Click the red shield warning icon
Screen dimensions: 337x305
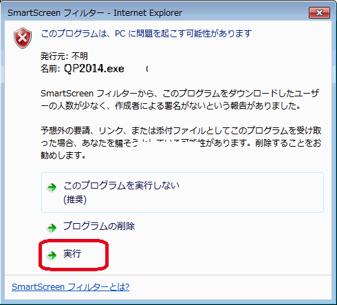[23, 38]
